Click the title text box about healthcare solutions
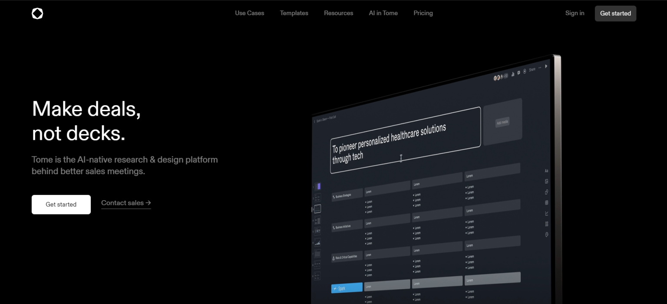Viewport: 667px width, 304px height. coord(405,140)
